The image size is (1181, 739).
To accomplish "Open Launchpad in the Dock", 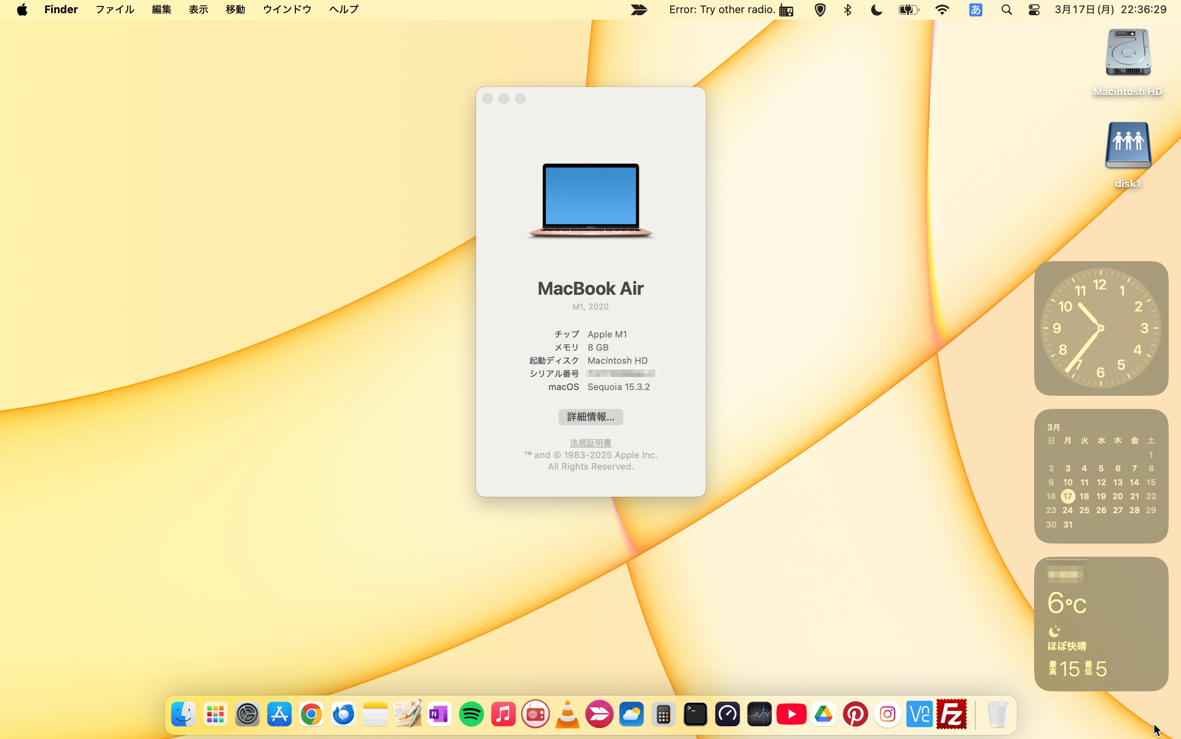I will tap(215, 714).
